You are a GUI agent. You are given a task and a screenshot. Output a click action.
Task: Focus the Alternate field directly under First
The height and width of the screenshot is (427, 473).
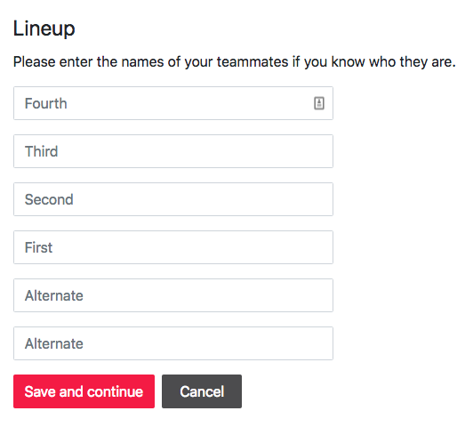point(173,295)
